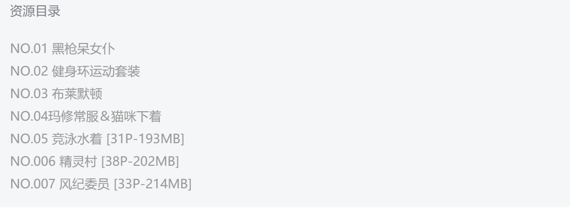The height and width of the screenshot is (213, 571).
Task: Click the NO.04 number prefix
Action: (x=29, y=116)
